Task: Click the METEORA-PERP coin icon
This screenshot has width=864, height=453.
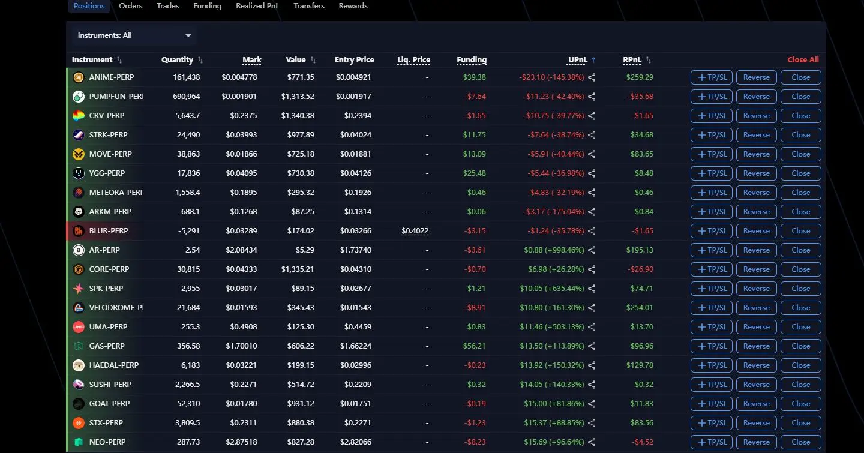Action: click(x=79, y=193)
